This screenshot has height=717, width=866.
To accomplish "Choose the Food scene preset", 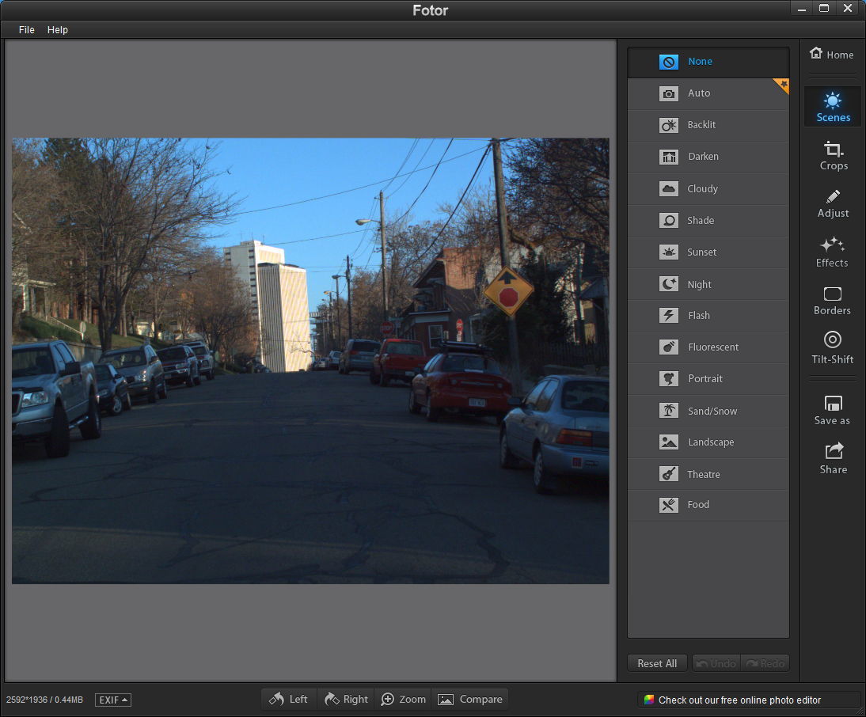I will (x=708, y=505).
